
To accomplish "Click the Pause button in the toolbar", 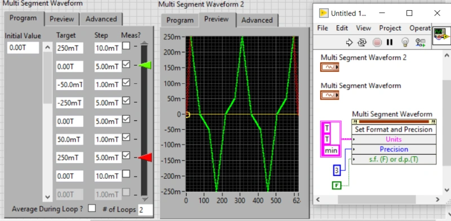I will point(390,43).
